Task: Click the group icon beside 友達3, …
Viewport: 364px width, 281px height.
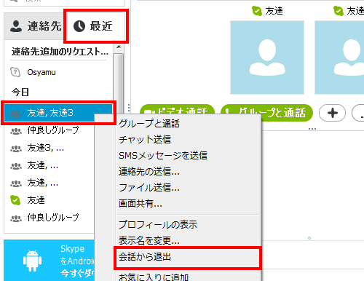Action: pyautogui.click(x=16, y=148)
